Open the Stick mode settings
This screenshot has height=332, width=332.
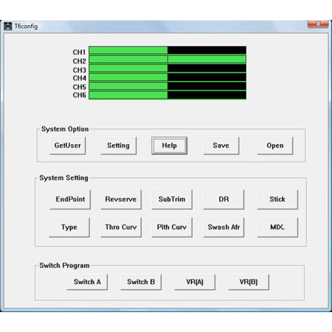tap(277, 199)
